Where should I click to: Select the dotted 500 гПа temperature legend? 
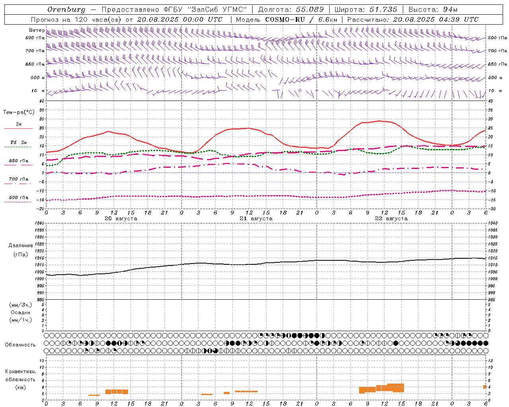(18, 202)
